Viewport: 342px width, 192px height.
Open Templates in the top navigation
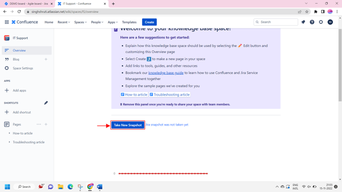pyautogui.click(x=129, y=22)
